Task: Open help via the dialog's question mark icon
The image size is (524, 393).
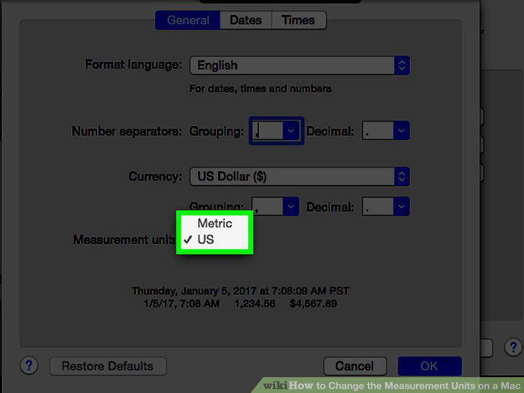Action: (29, 366)
